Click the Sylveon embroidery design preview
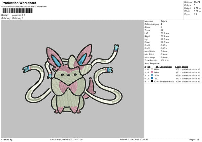The height and width of the screenshot is (142, 202). click(x=72, y=79)
